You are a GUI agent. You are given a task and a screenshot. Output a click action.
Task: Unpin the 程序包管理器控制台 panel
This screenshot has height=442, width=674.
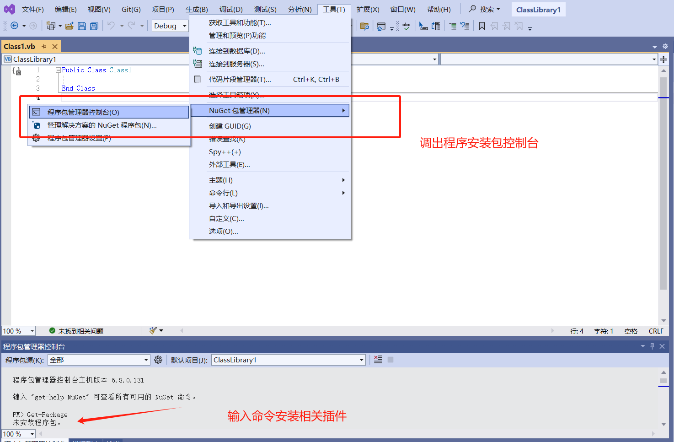(x=653, y=346)
